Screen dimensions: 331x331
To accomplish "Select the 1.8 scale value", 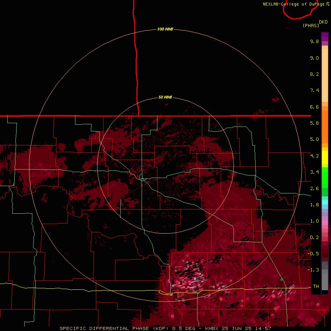I will [314, 205].
